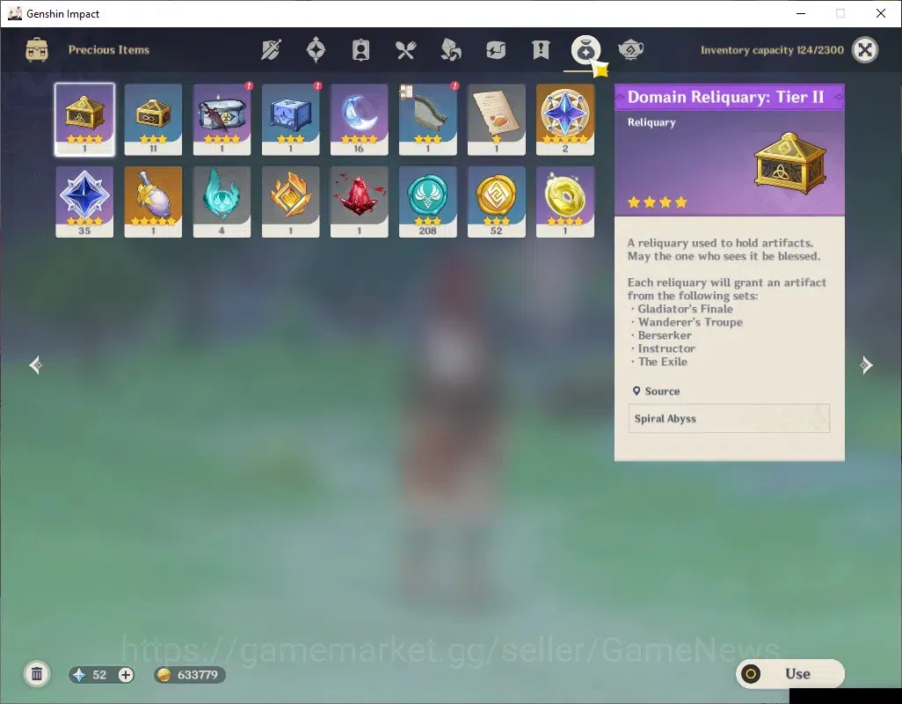902x704 pixels.
Task: Click the reliquary chest image in details panel
Action: point(789,164)
